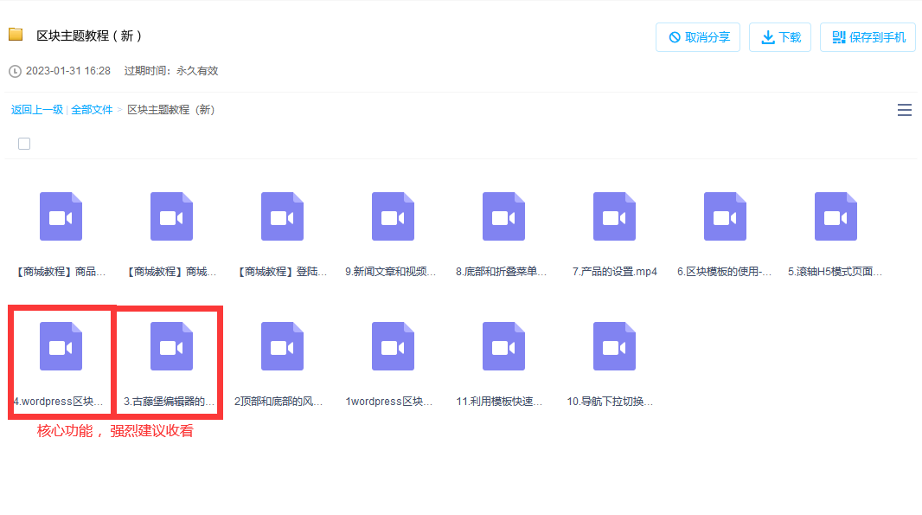Check the select-all checkbox
922x515 pixels.
(x=23, y=143)
